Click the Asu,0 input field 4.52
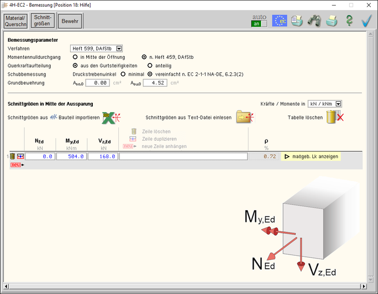 [155, 83]
